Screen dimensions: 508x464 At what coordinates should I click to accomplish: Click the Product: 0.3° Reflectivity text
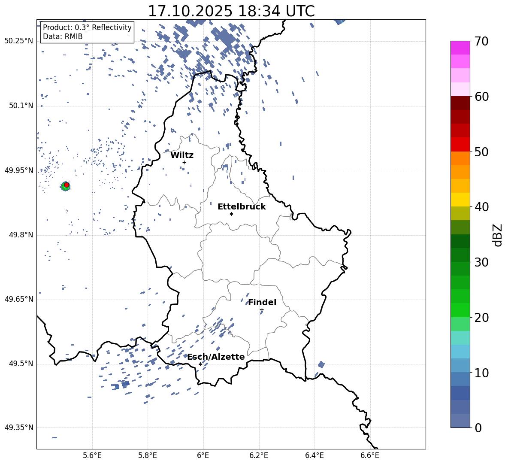88,27
